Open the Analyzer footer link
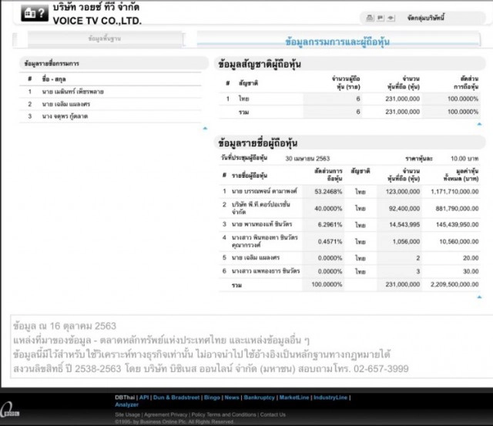 (126, 404)
